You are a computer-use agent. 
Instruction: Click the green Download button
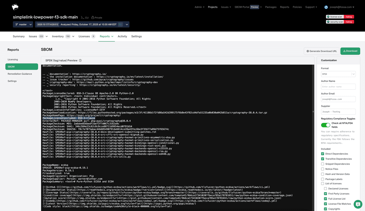coord(350,51)
